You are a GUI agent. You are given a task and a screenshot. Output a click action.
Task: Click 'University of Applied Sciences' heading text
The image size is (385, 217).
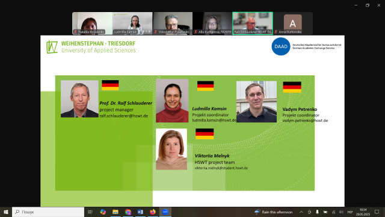(x=98, y=51)
